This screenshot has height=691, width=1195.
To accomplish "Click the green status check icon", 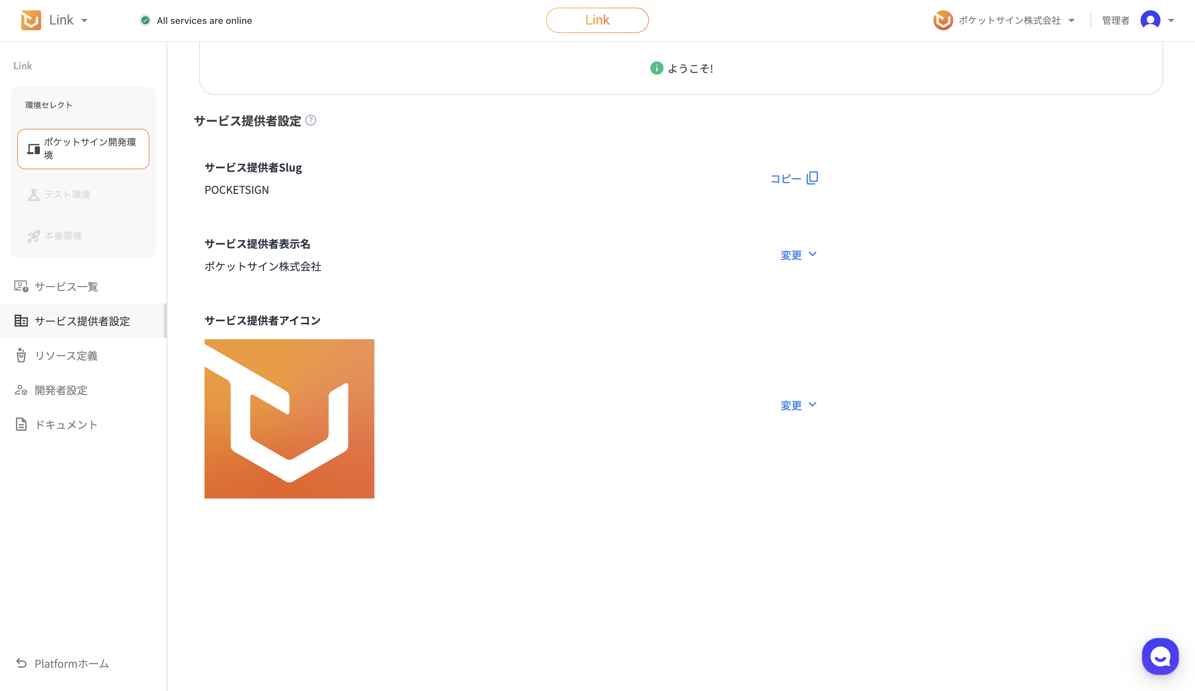I will [146, 20].
